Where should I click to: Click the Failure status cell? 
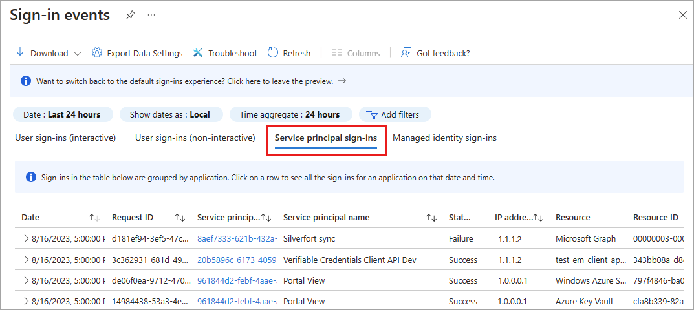(x=461, y=238)
